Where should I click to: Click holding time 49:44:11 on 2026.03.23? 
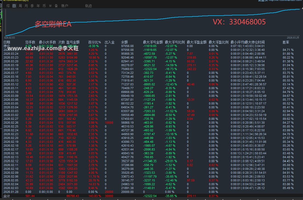pyautogui.click(x=260, y=57)
